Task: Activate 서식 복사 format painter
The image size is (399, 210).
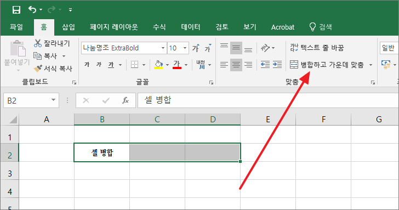Action: click(53, 68)
